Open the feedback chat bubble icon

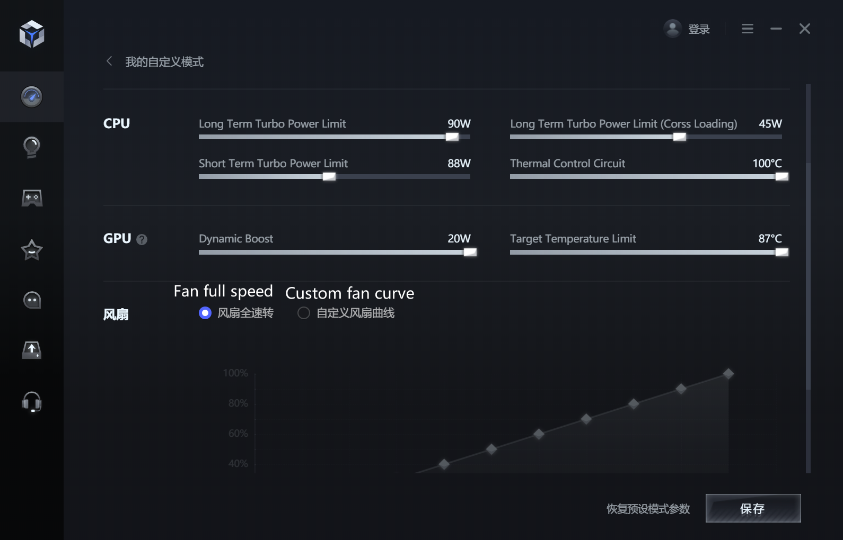tap(32, 300)
